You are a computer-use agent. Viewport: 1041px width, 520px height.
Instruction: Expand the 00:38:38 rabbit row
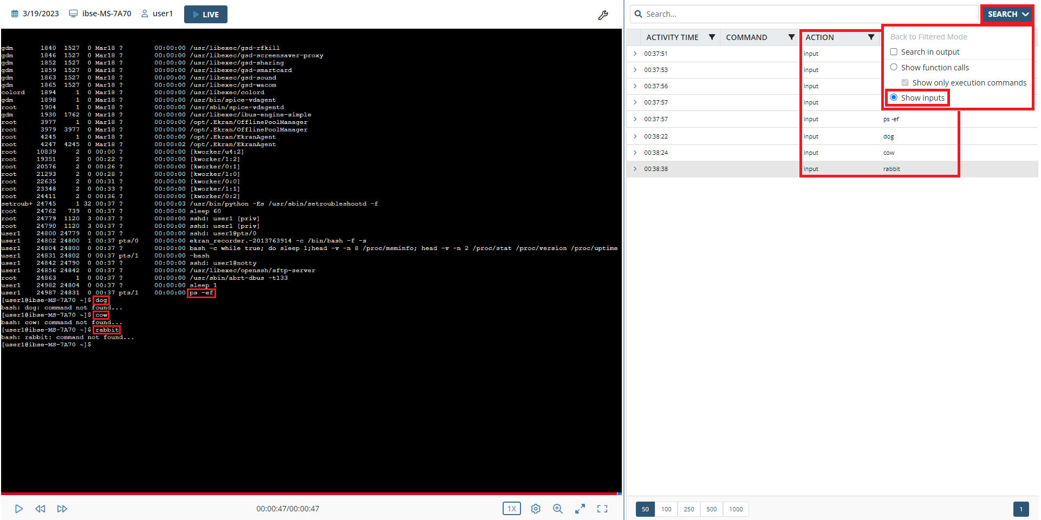(635, 169)
